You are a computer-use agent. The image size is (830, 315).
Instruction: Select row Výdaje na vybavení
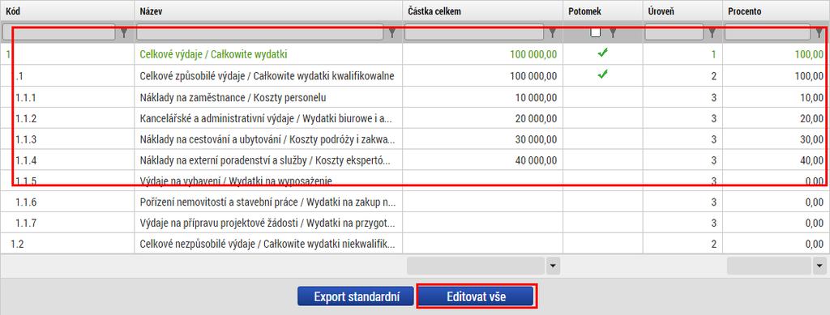(x=415, y=181)
